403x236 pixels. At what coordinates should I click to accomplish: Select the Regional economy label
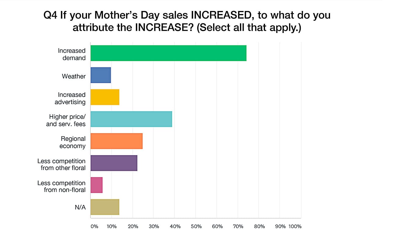coord(73,142)
